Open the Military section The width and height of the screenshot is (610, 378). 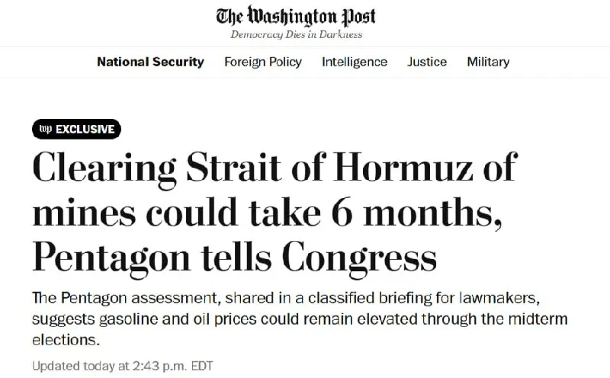(x=488, y=62)
